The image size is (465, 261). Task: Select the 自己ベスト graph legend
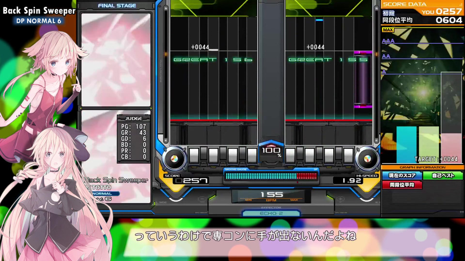(443, 175)
